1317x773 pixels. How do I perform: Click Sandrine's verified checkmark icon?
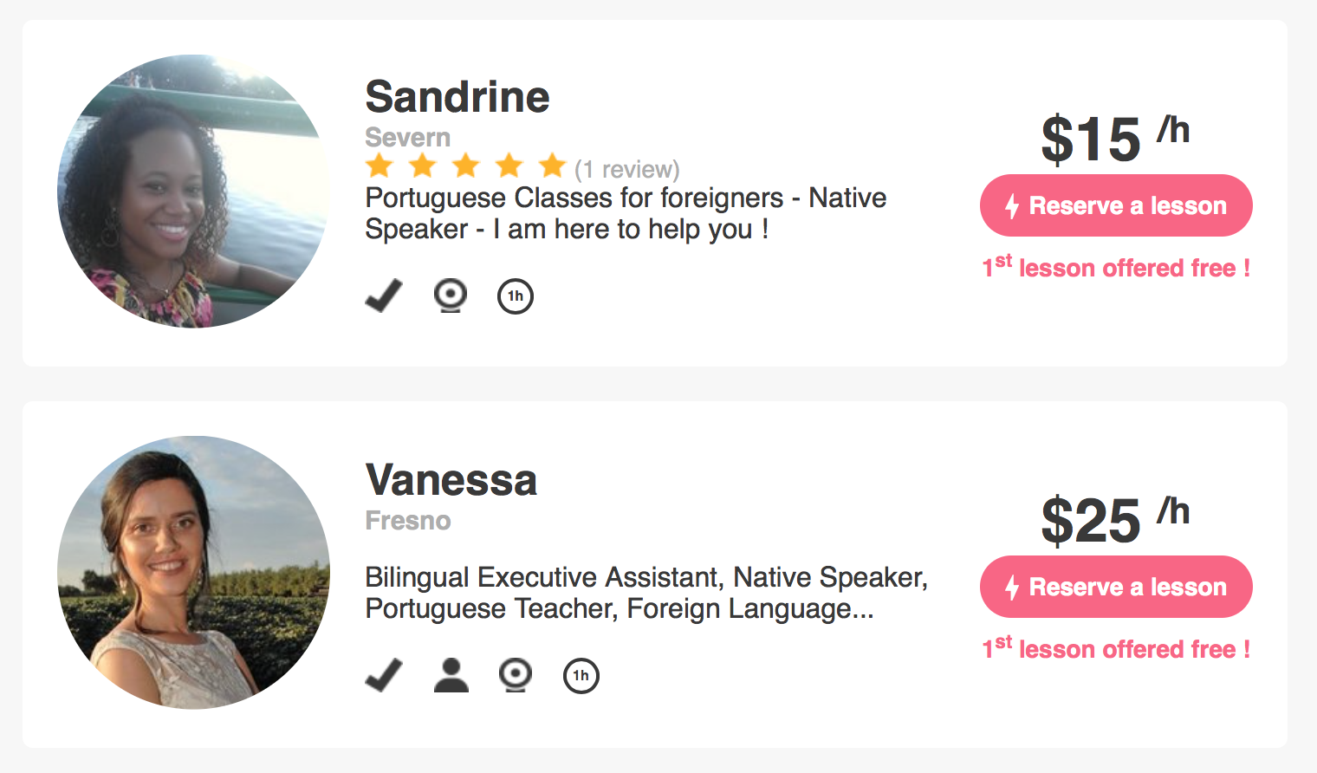[x=384, y=296]
